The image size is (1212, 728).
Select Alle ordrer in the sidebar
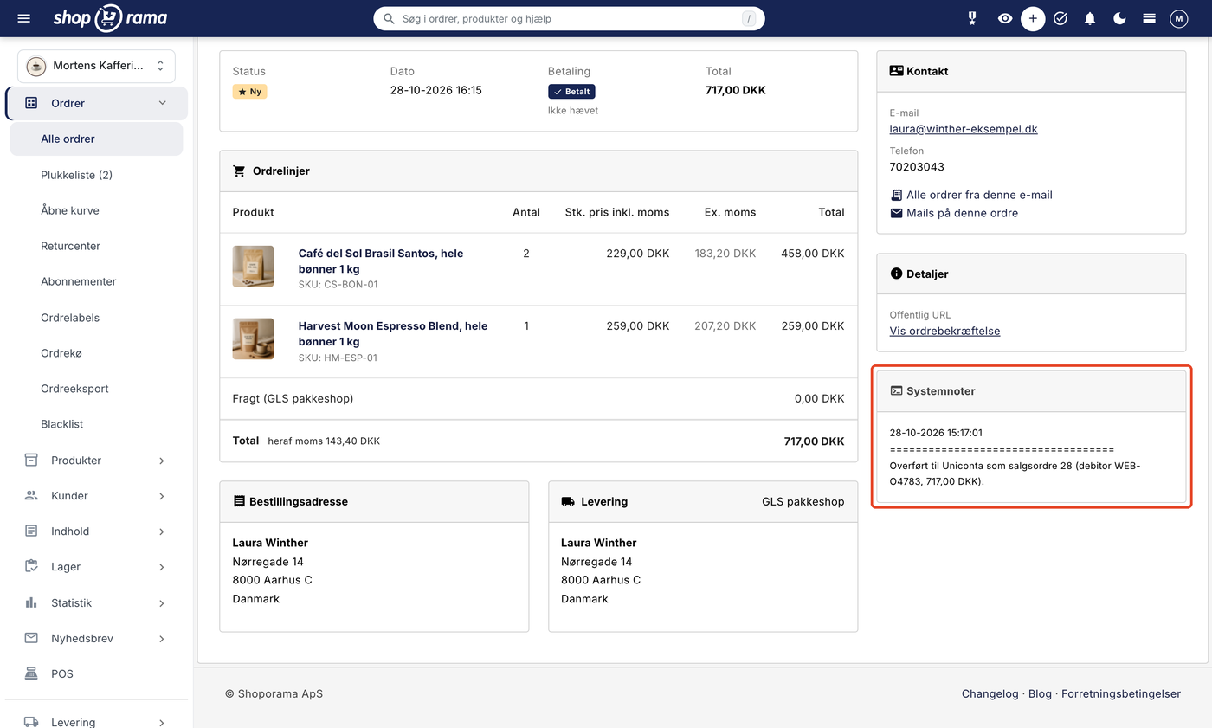point(96,139)
